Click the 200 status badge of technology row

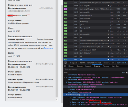[66, 22]
